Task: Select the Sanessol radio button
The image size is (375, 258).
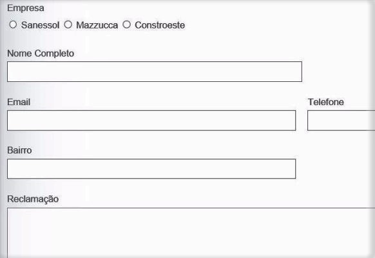Action: click(13, 25)
